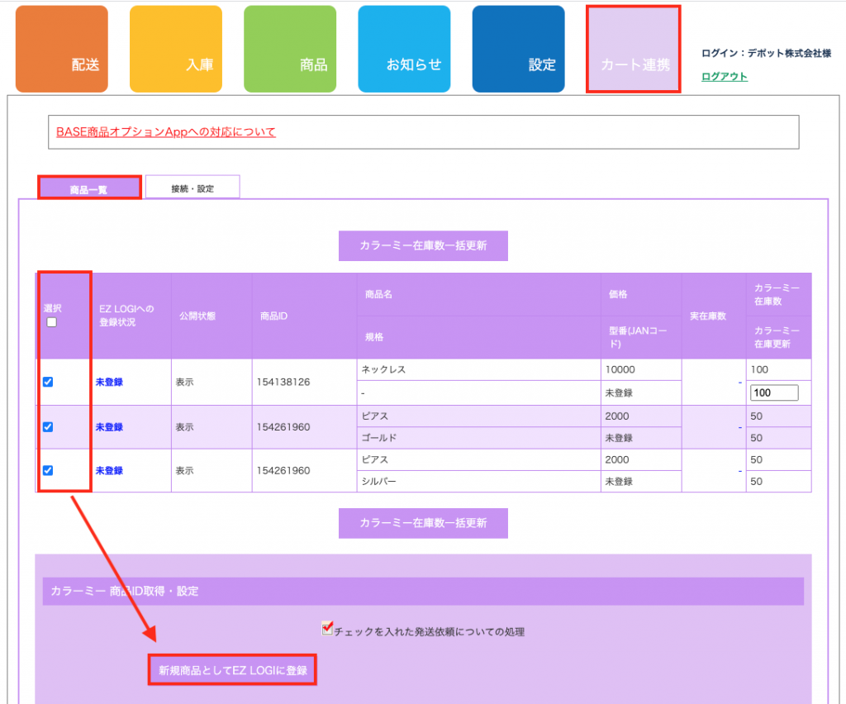Switch to the 商品一覧 tab
The height and width of the screenshot is (704, 846).
[89, 188]
